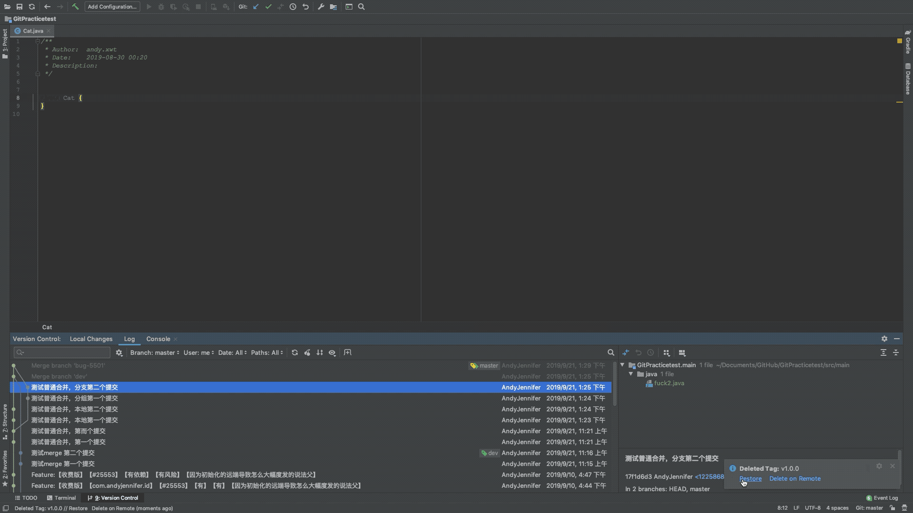Click Delete on Remote in the notification
913x513 pixels.
(795, 478)
